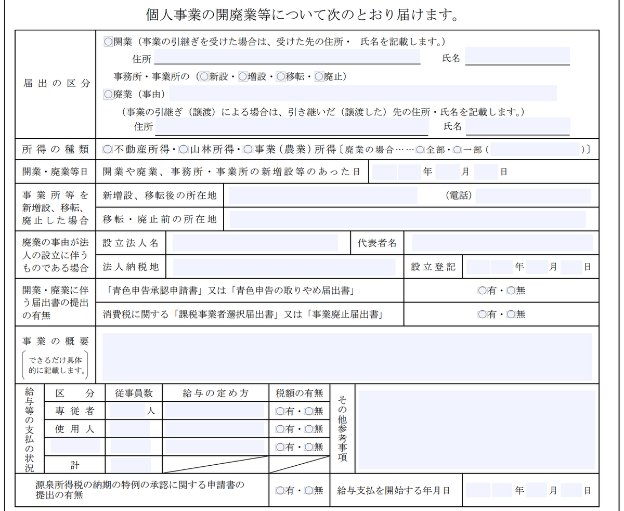Viewport: 624px width, 511px height.
Task: Click the 月 box in 開業・廃業等日 row
Action: point(448,172)
